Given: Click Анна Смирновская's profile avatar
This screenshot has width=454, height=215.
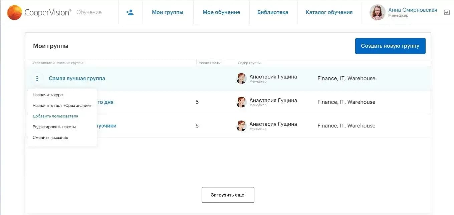Looking at the screenshot, I should click(x=378, y=12).
